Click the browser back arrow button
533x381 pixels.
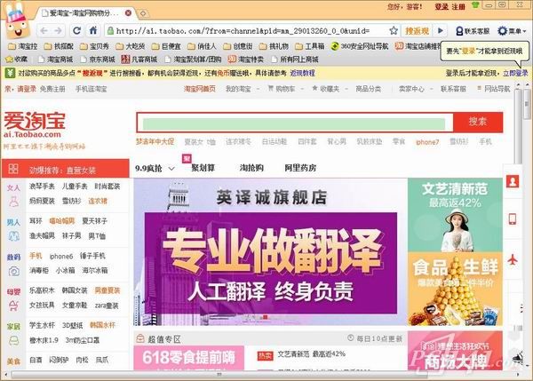pyautogui.click(x=44, y=30)
